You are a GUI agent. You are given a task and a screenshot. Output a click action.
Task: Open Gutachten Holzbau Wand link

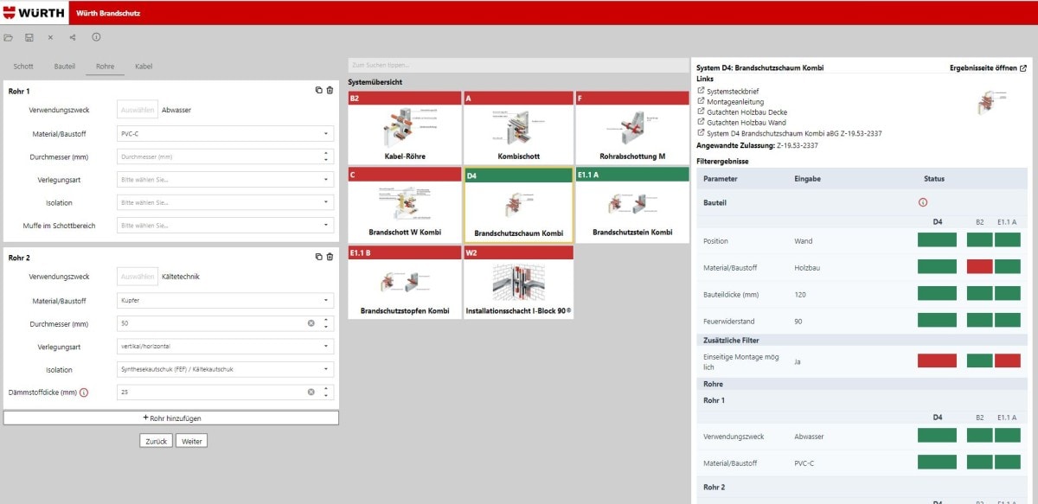[x=748, y=123]
